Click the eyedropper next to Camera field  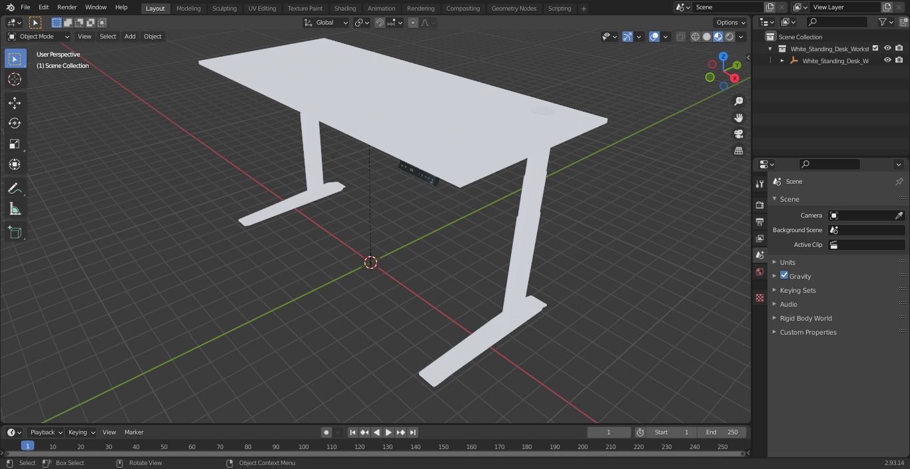(899, 216)
